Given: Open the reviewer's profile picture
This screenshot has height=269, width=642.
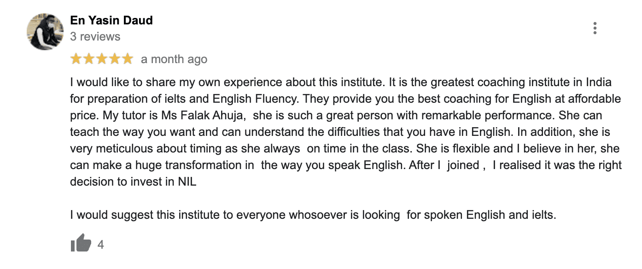Looking at the screenshot, I should (x=45, y=31).
